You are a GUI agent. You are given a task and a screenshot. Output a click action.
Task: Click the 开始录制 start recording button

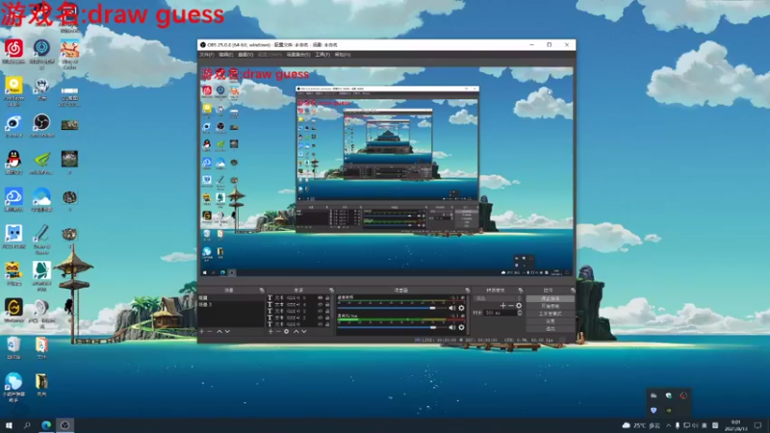point(550,306)
